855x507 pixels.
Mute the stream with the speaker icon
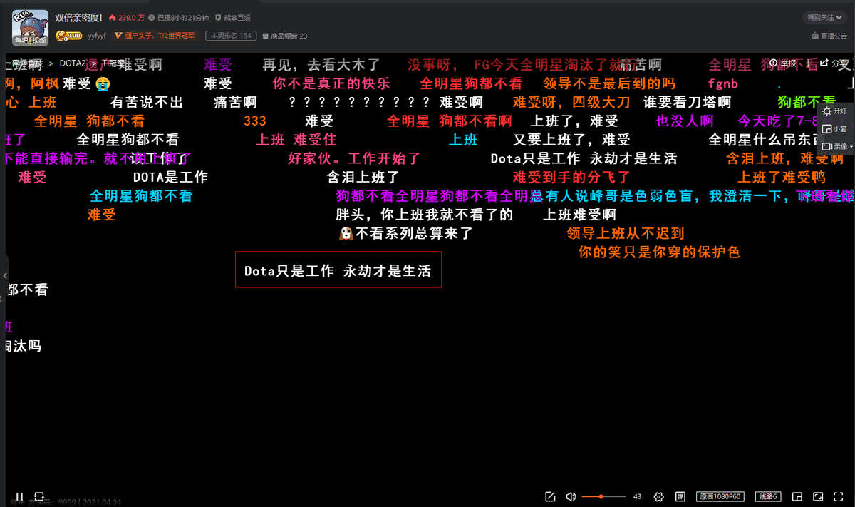pyautogui.click(x=571, y=496)
